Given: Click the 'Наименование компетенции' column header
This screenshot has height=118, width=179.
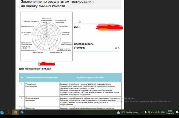Looking at the screenshot, I should pyautogui.click(x=42, y=77).
